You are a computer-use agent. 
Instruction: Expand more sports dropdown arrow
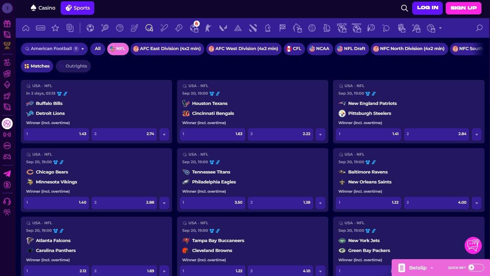[440, 28]
